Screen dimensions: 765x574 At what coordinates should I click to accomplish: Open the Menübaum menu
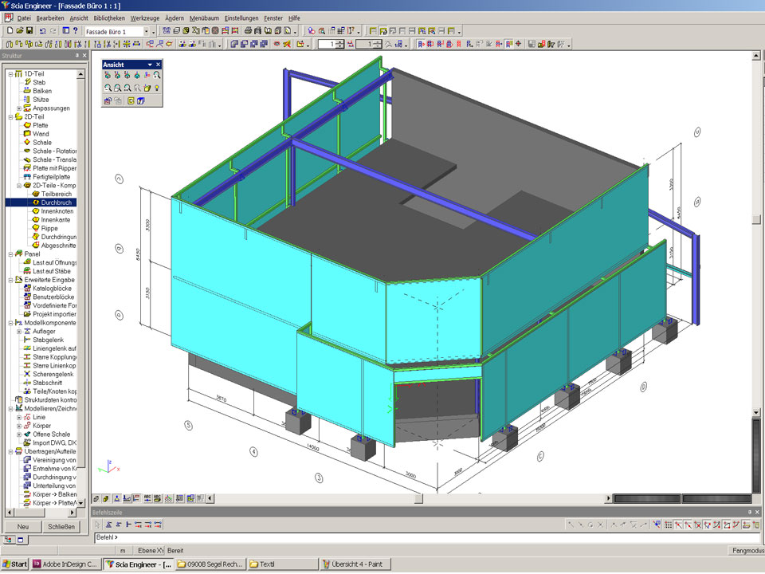pos(204,18)
